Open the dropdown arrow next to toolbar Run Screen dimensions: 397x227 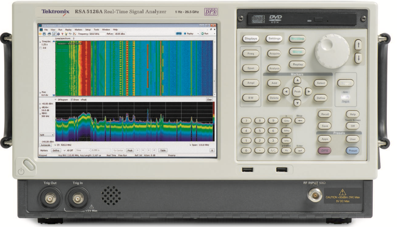coord(214,34)
